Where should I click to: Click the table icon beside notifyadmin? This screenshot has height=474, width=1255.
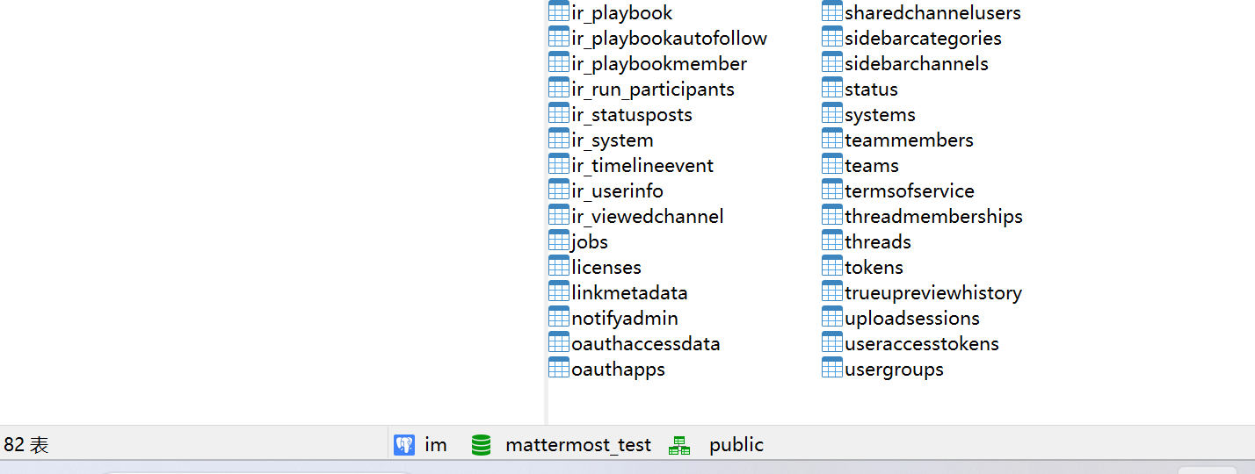(558, 317)
